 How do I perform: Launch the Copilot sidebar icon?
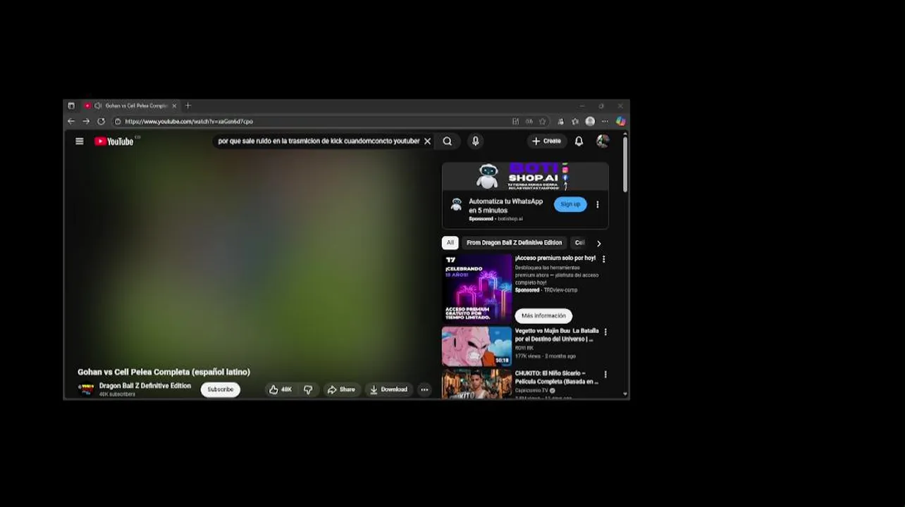coord(620,121)
